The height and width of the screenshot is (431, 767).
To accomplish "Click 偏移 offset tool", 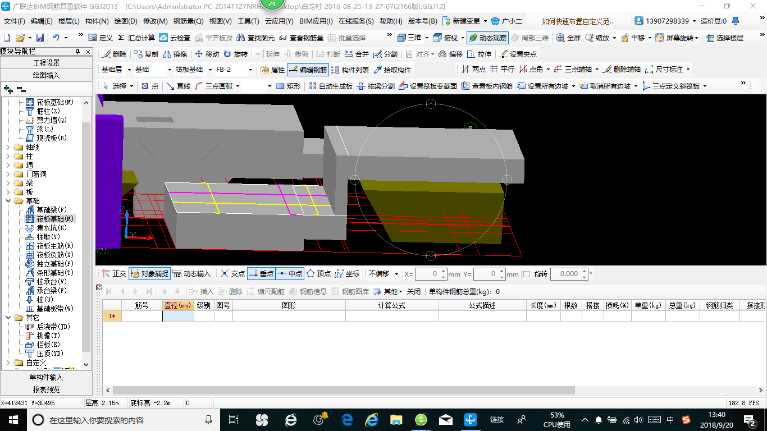I will coord(450,54).
